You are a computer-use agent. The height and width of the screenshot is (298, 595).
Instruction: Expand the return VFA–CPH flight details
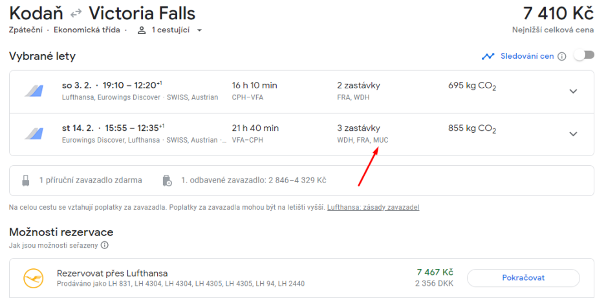click(572, 134)
